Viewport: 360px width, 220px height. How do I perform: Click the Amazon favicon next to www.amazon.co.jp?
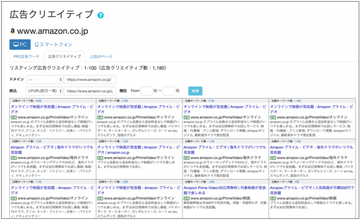point(13,31)
